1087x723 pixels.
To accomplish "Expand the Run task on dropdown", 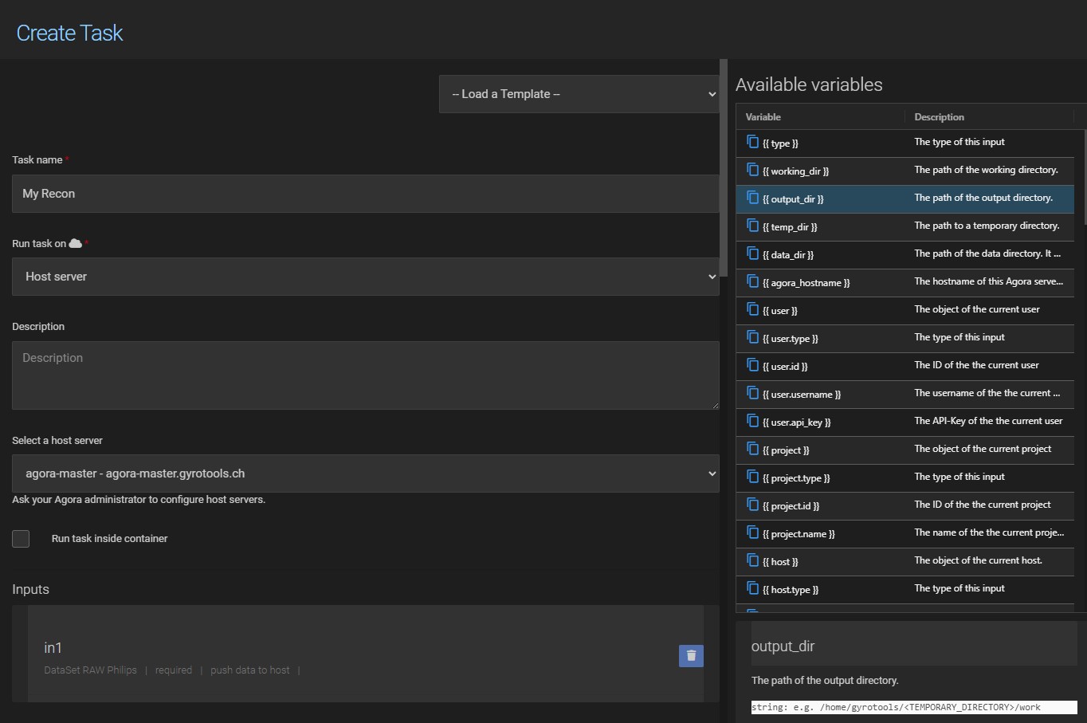I will click(365, 277).
